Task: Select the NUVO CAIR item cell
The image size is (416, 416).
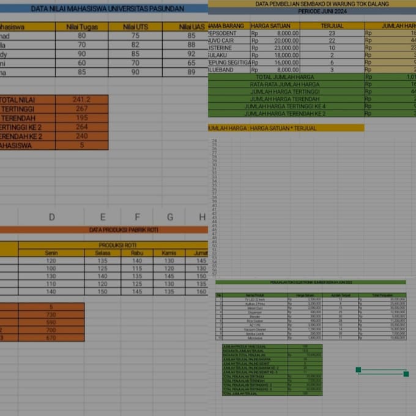Action: pyautogui.click(x=229, y=40)
